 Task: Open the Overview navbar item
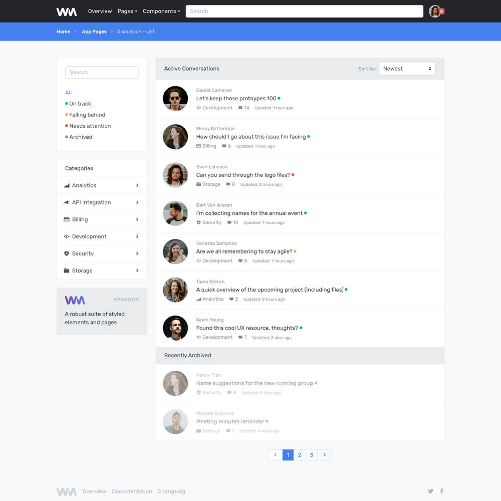coord(100,12)
